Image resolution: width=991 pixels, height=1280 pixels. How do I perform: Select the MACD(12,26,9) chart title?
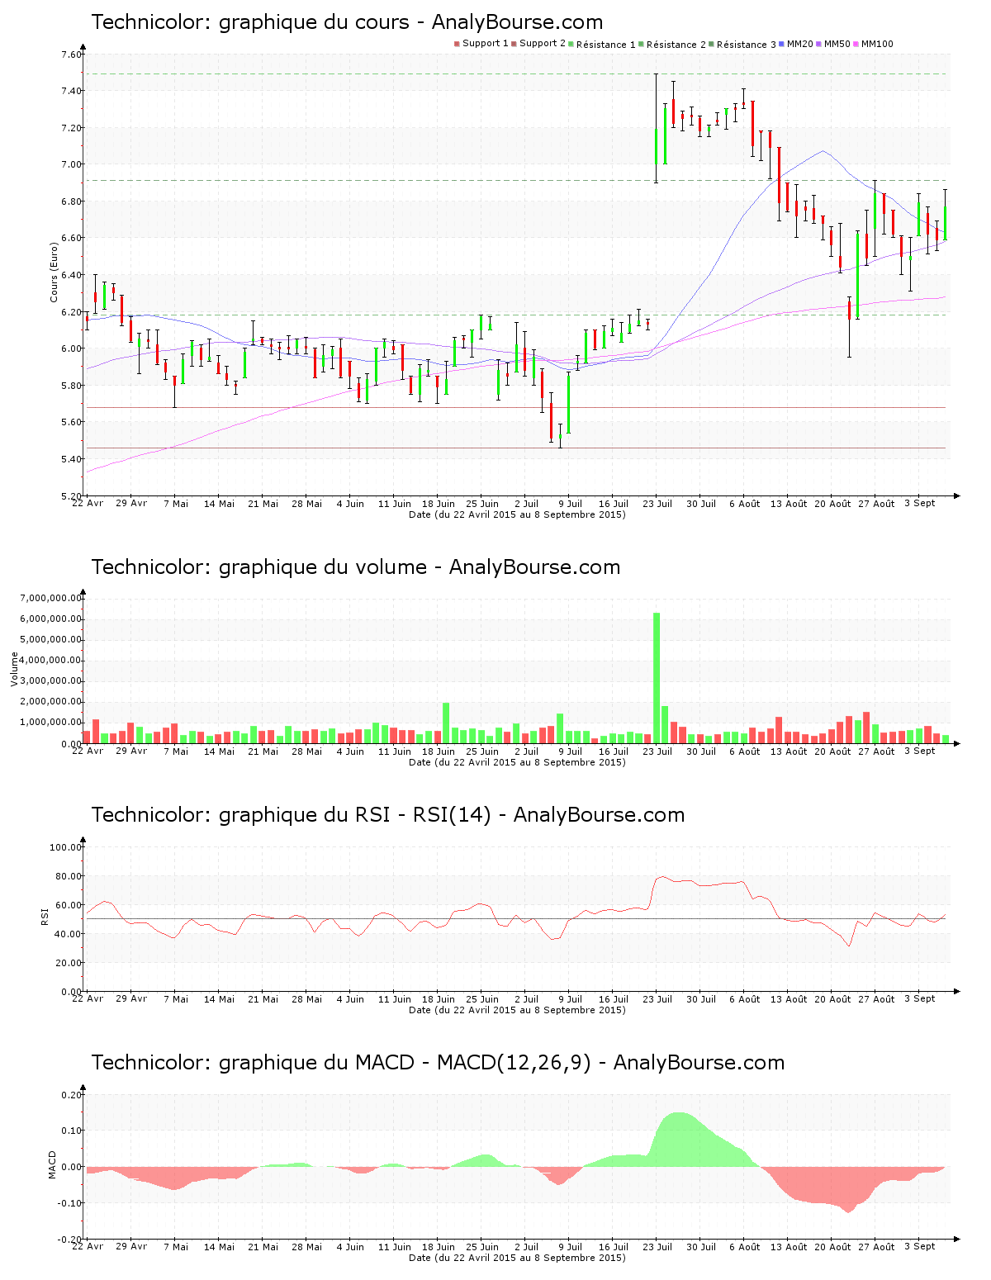[x=438, y=1063]
